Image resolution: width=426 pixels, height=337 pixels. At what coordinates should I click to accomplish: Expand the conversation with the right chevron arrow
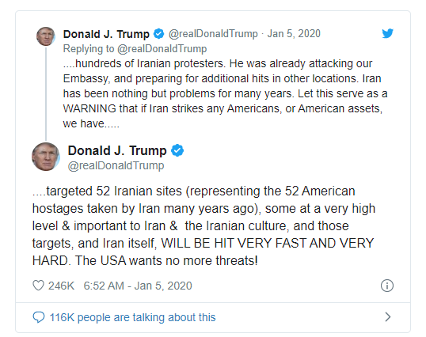point(388,316)
